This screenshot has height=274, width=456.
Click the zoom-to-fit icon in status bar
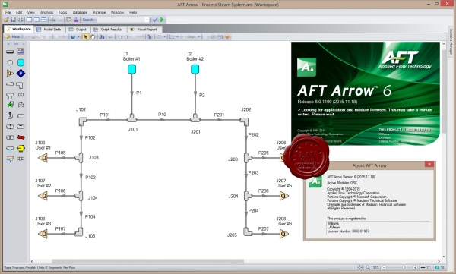coord(360,267)
